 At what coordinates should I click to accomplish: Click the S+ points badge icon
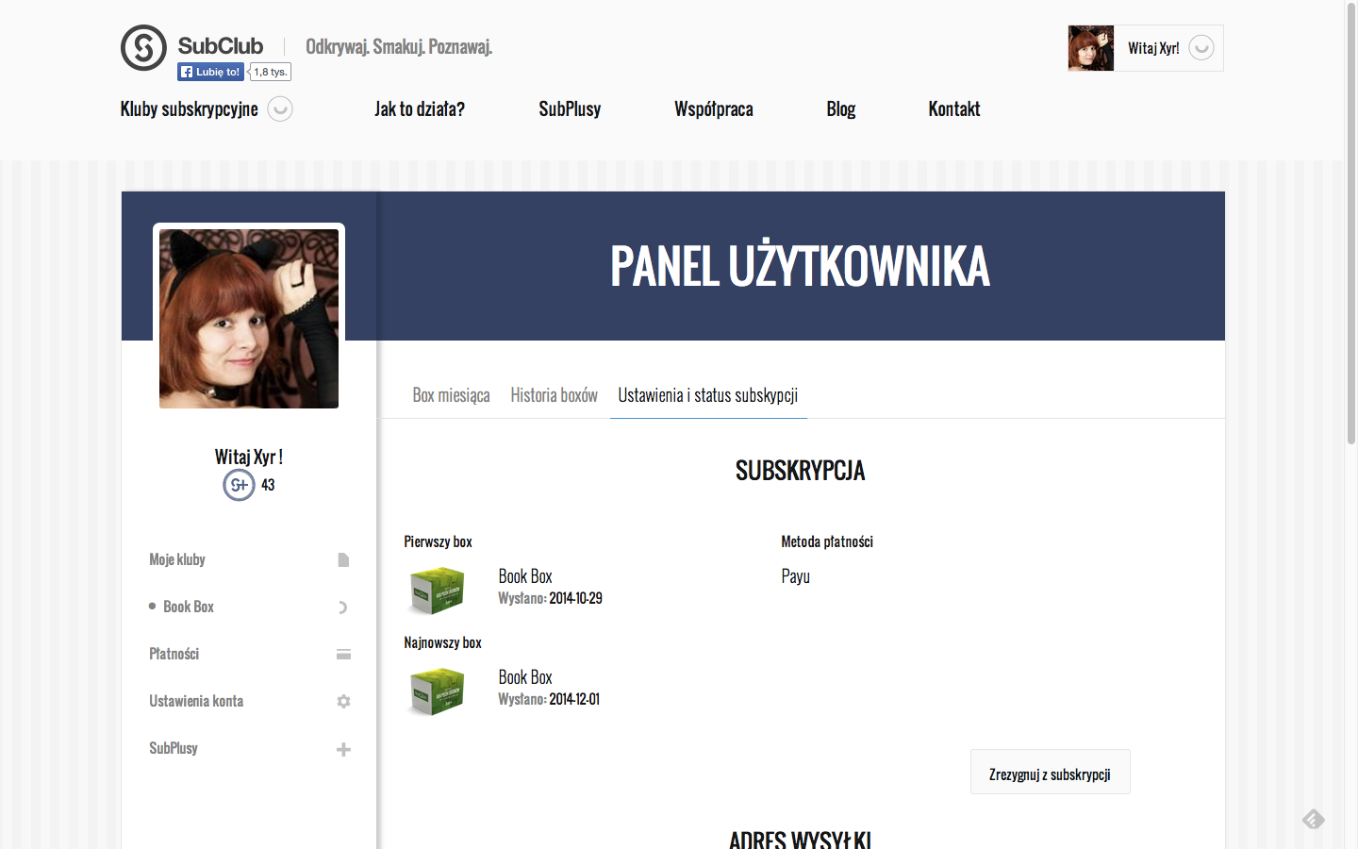[239, 485]
